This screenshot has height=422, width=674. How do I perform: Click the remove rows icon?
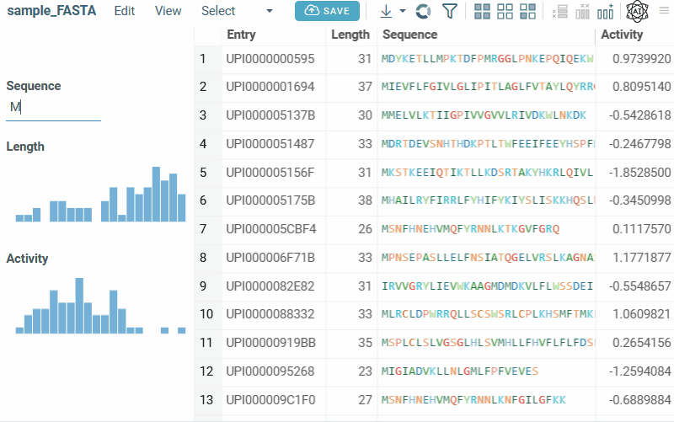click(559, 11)
